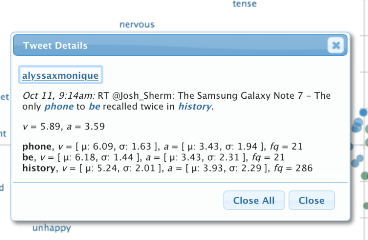Click the @Josh_Sherm mention in tweet

tap(136, 96)
